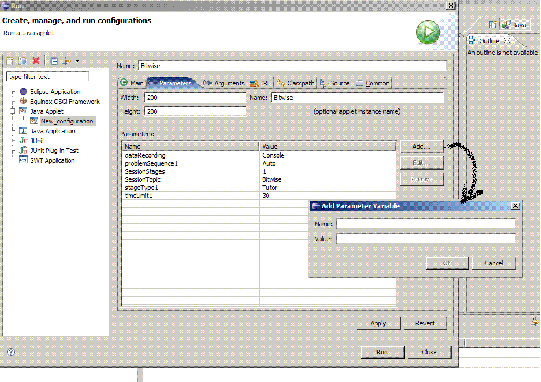Select the dataRecording parameter row
Viewport: 541px width, 382px height.
(x=259, y=155)
